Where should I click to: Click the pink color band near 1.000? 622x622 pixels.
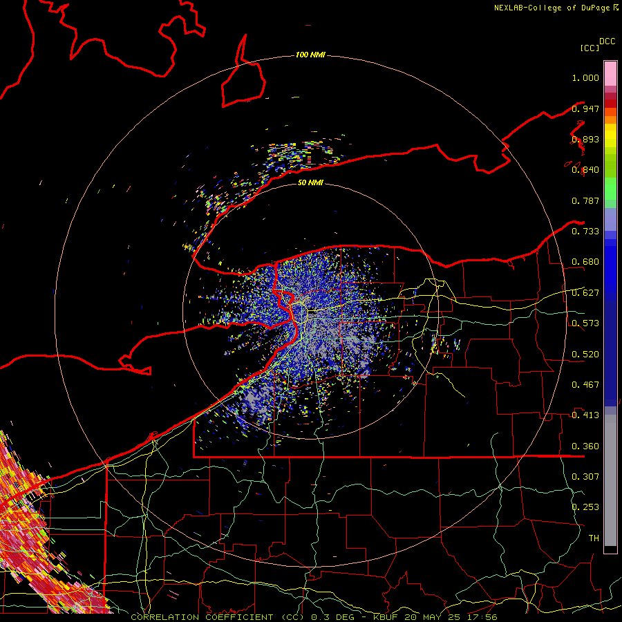click(x=610, y=74)
